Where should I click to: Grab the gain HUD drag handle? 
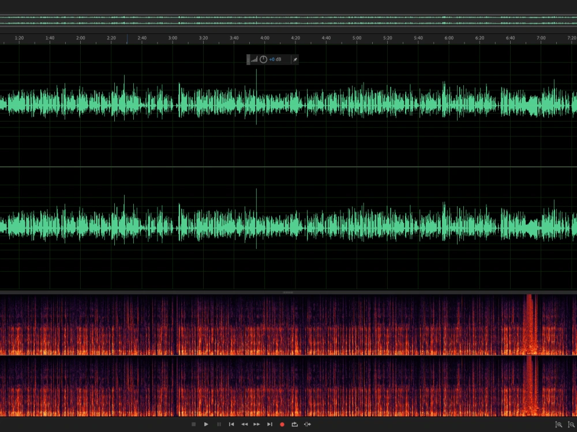(x=248, y=59)
